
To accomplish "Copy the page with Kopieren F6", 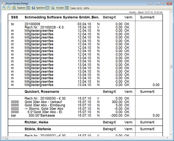I will click(22, 8).
